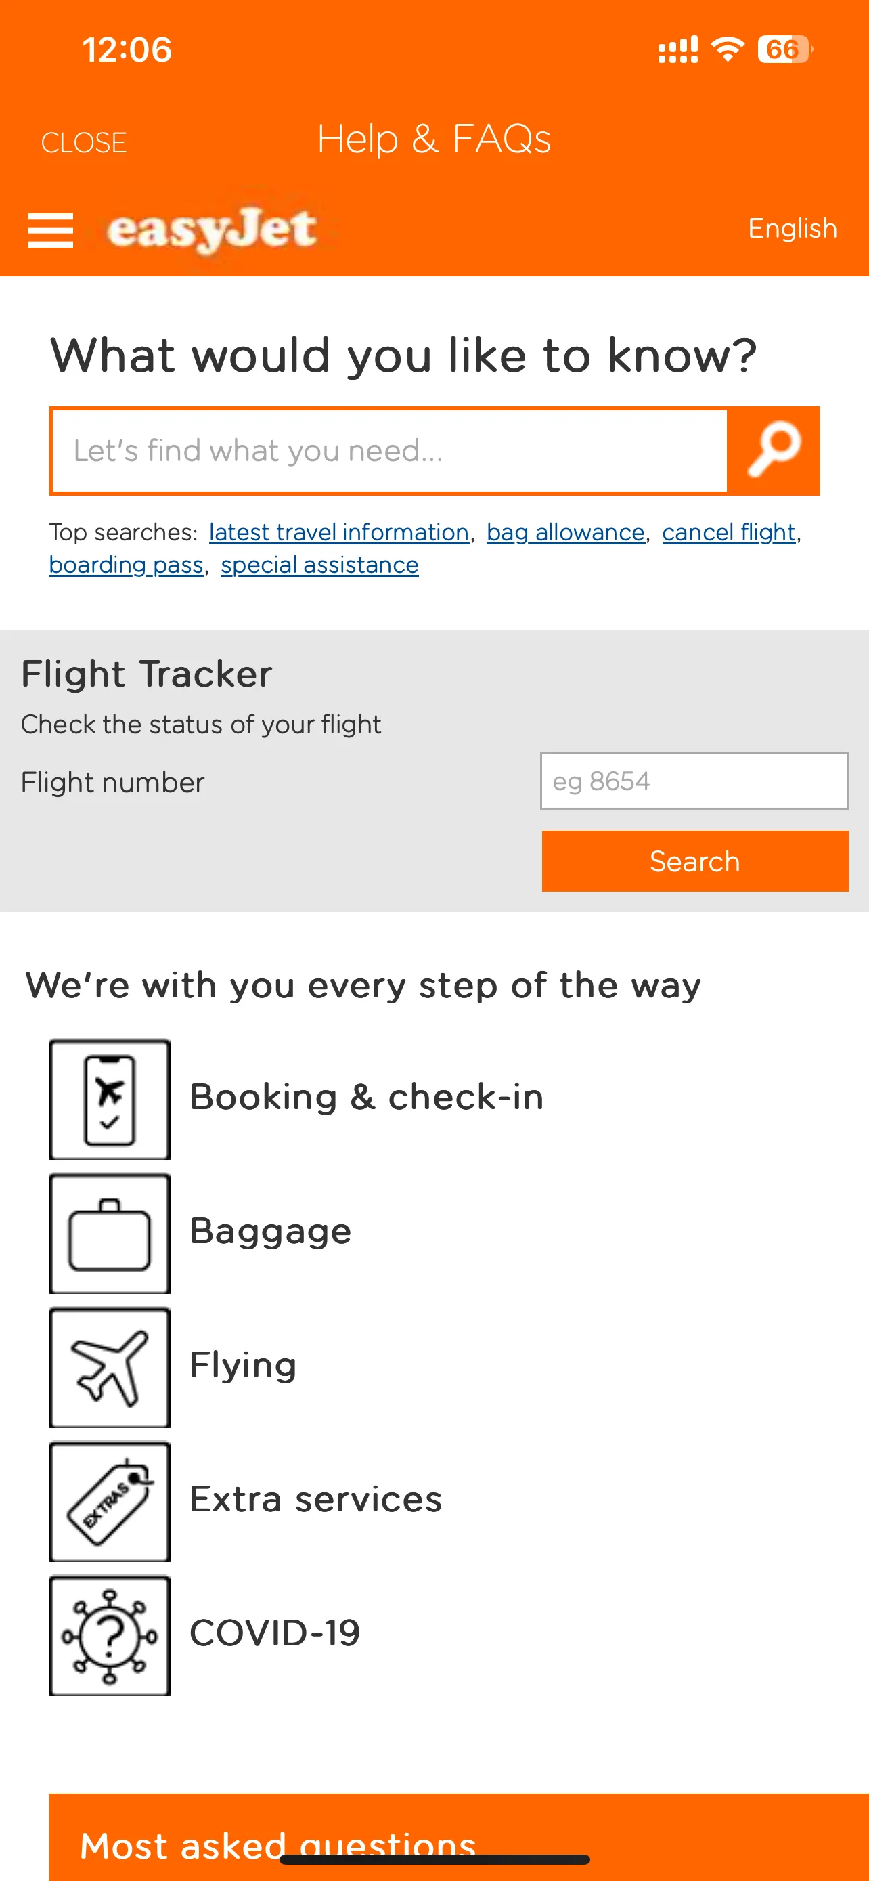869x1881 pixels.
Task: Open the cancel flight link
Action: pos(728,532)
